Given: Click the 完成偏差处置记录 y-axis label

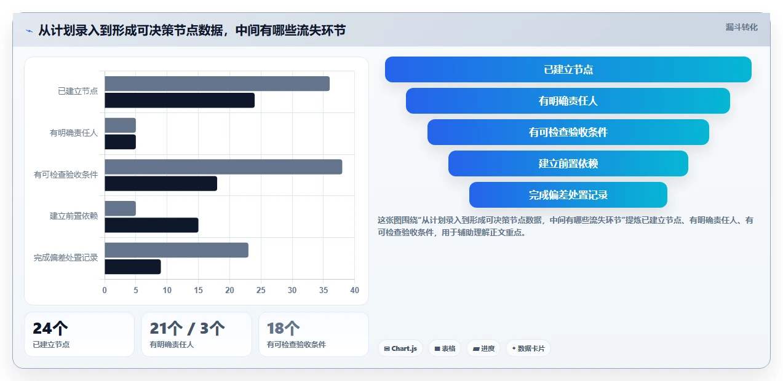Looking at the screenshot, I should click(66, 258).
